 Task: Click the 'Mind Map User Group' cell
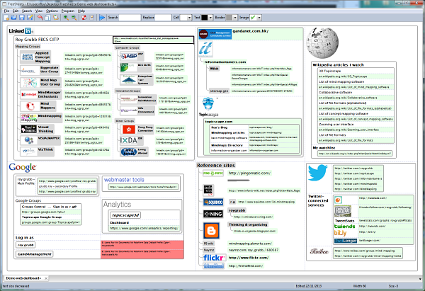(x=50, y=82)
